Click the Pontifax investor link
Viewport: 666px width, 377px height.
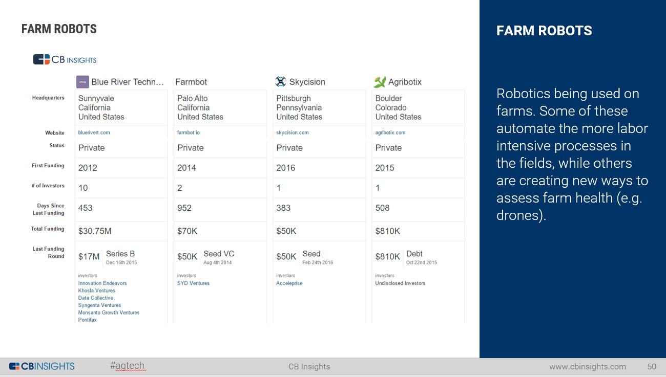(x=88, y=320)
